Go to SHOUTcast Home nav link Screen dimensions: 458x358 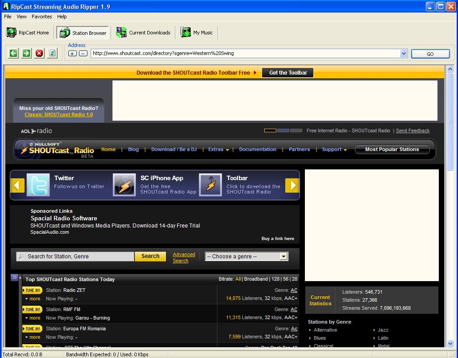(108, 149)
